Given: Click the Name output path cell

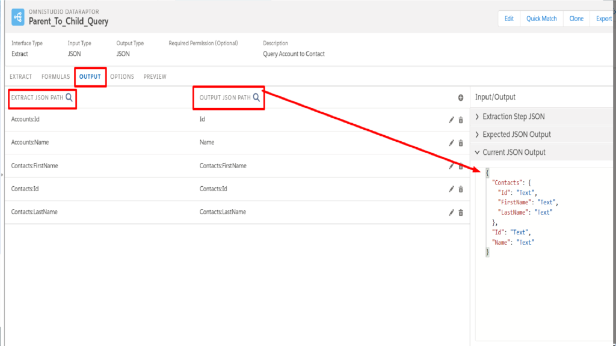Looking at the screenshot, I should pos(207,142).
